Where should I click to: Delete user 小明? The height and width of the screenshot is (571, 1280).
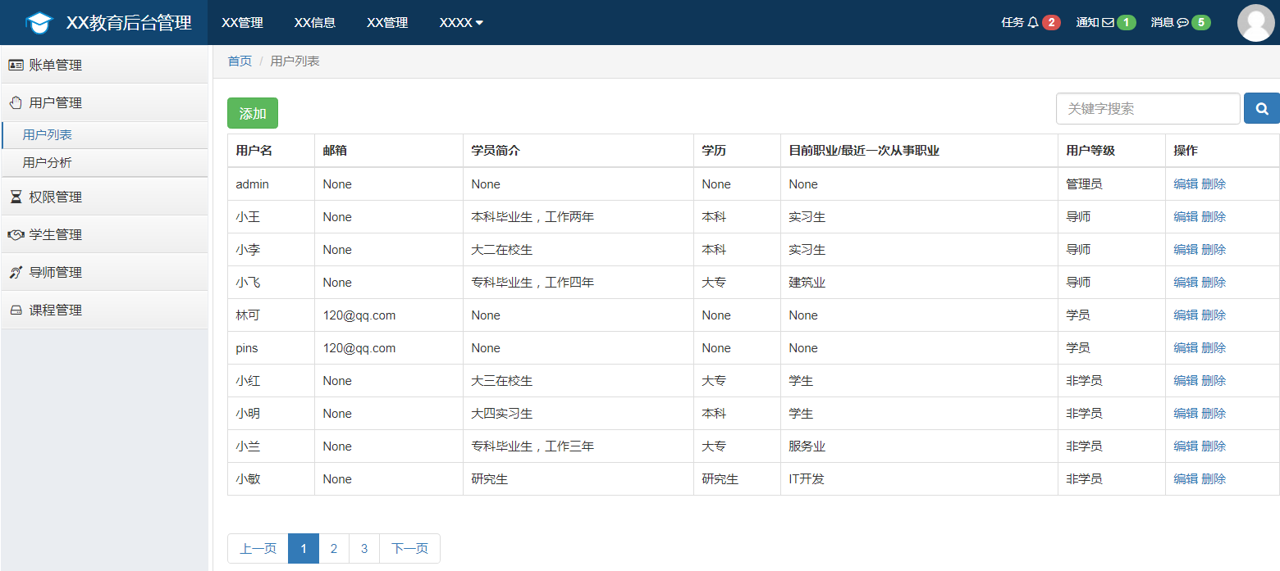tap(1214, 414)
